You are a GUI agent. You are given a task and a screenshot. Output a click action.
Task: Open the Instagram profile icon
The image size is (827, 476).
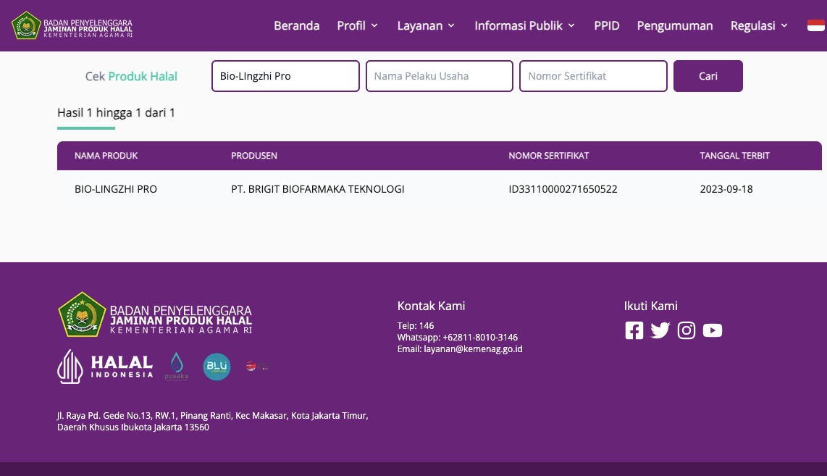pos(687,330)
